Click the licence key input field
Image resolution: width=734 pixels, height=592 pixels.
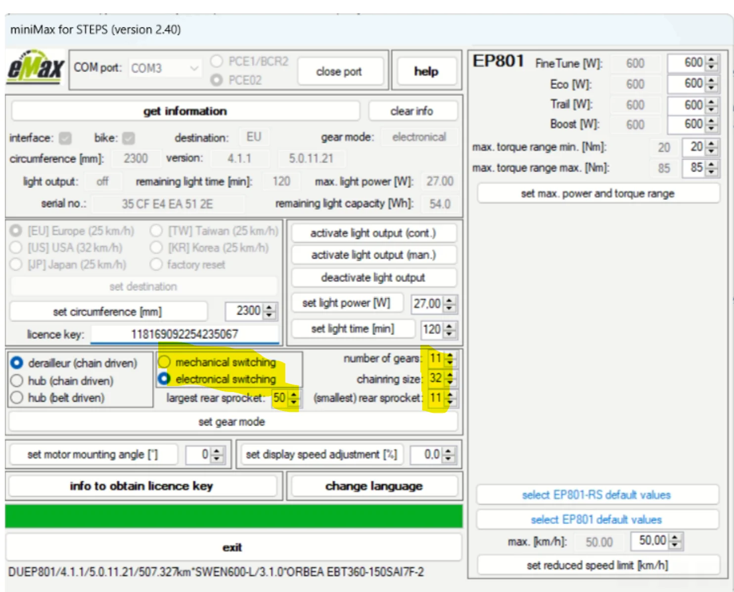tap(185, 335)
